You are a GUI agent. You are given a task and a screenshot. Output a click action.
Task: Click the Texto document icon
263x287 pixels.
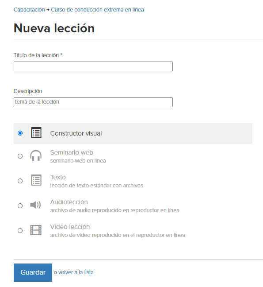pyautogui.click(x=36, y=180)
